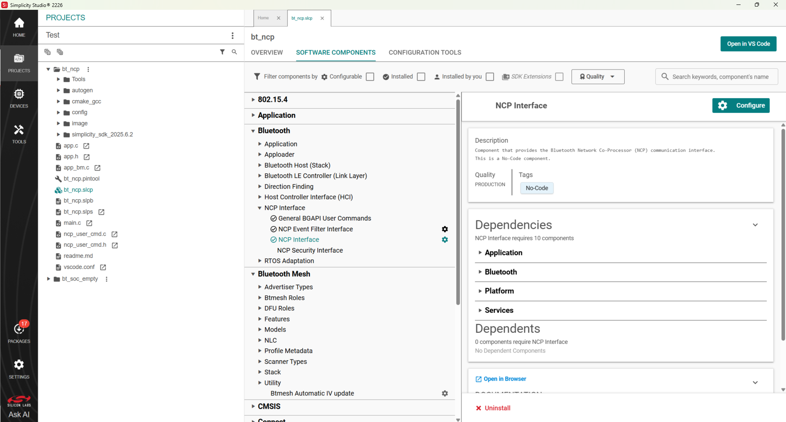Enable the Configurable filter checkbox
Viewport: 786px width, 422px height.
(370, 77)
